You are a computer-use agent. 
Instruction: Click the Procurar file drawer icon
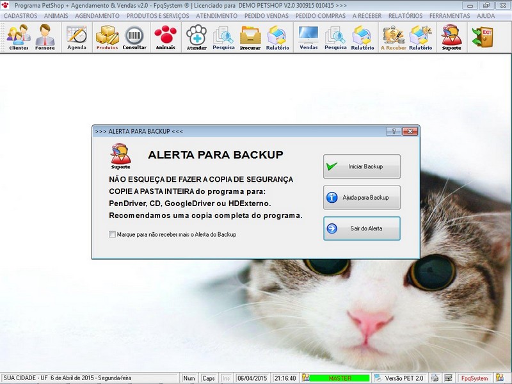250,37
